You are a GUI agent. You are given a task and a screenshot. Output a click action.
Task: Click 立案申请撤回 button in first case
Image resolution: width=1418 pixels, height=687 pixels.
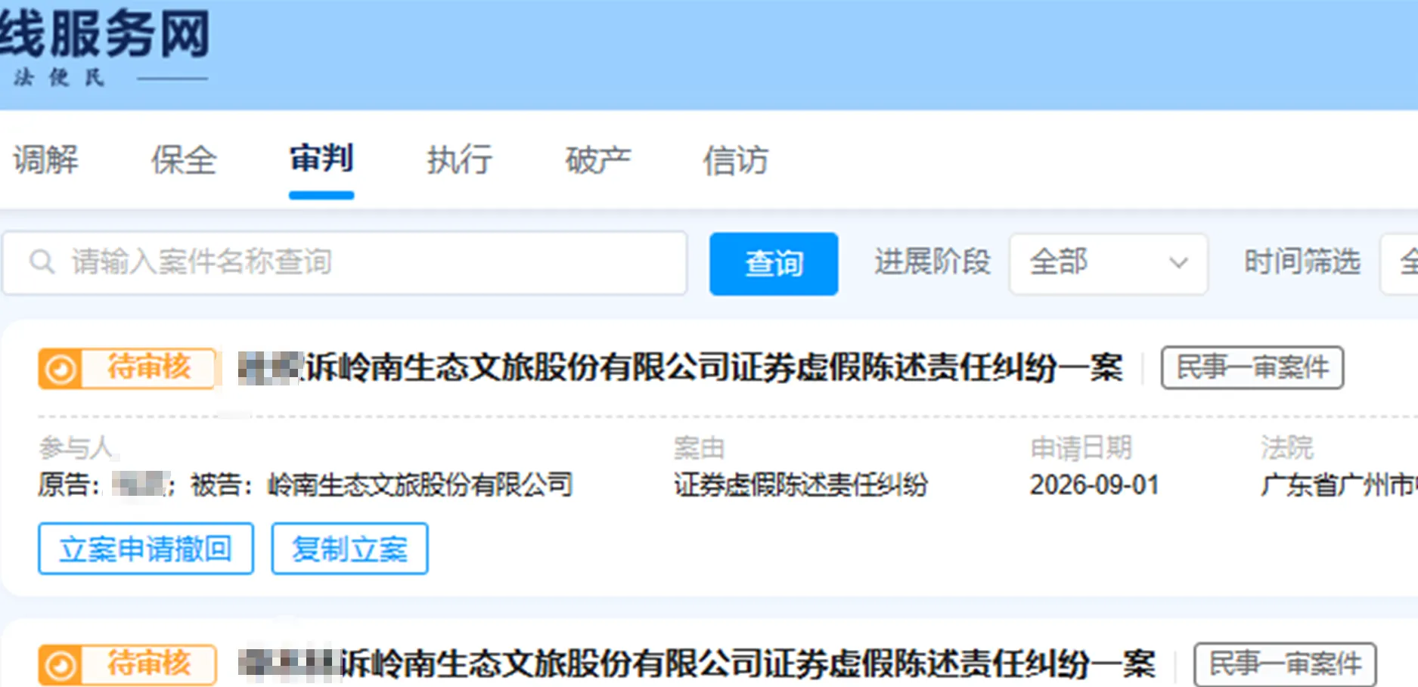pos(146,549)
